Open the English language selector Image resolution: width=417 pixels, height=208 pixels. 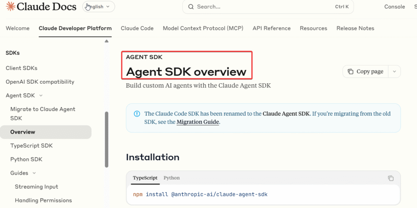99,6
